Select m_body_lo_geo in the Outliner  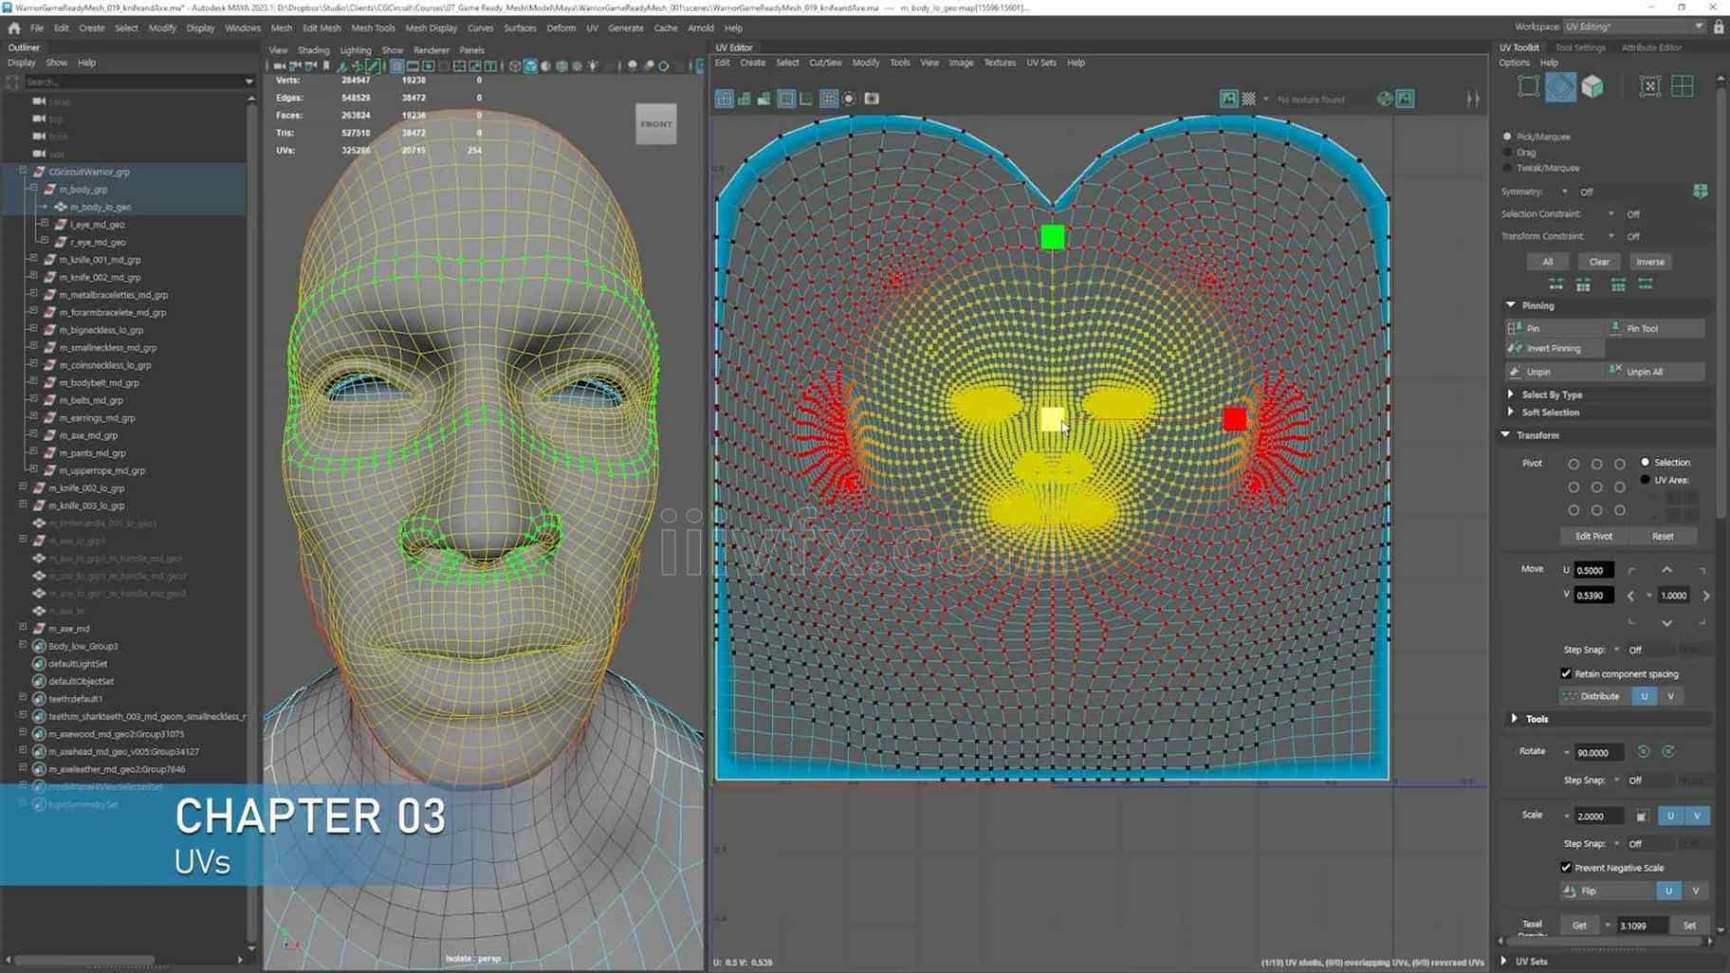(x=100, y=207)
